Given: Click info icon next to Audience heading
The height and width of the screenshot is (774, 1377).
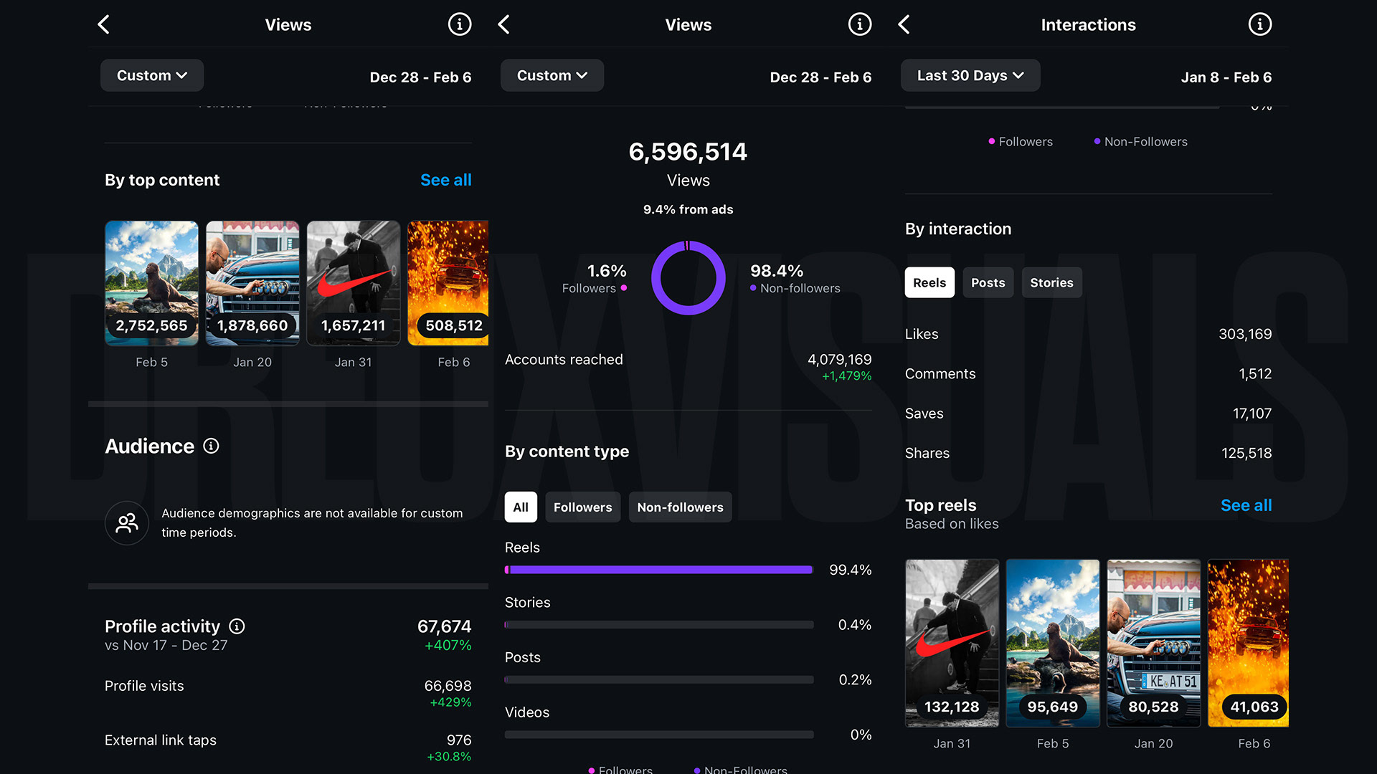Looking at the screenshot, I should [211, 446].
